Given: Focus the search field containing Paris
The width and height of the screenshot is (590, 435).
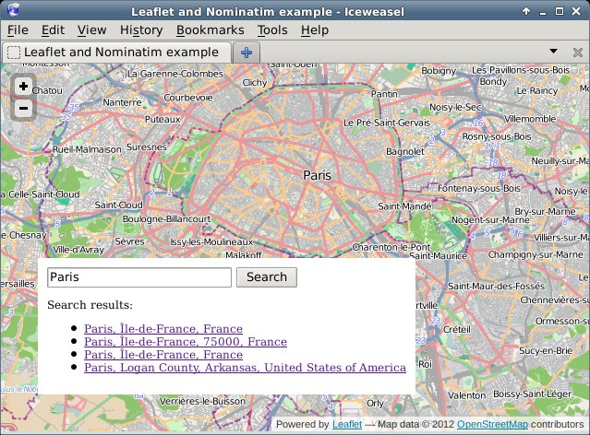Looking at the screenshot, I should coord(138,277).
